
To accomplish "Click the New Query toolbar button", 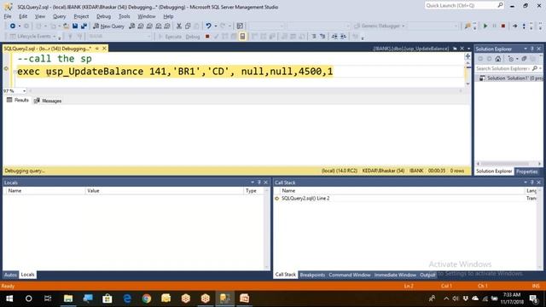I will [x=108, y=26].
